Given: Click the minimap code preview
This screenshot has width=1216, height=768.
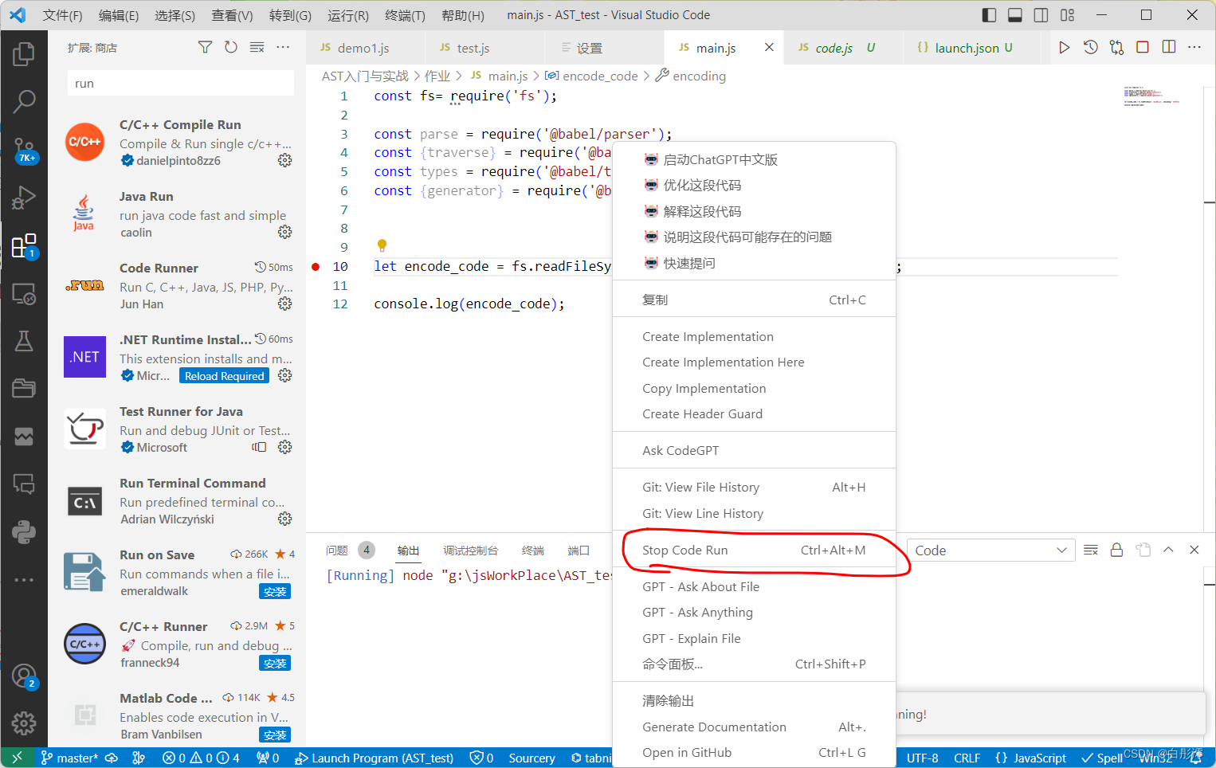Looking at the screenshot, I should pyautogui.click(x=1152, y=96).
